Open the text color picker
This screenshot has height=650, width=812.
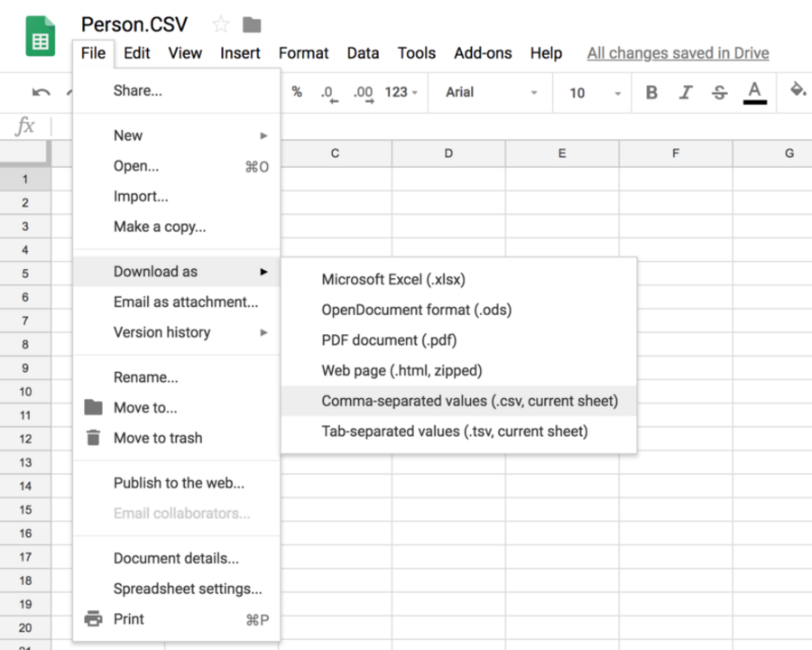755,92
